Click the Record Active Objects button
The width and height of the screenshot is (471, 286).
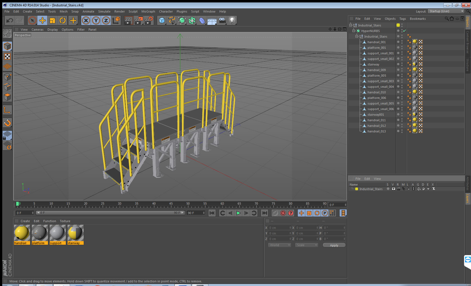(275, 213)
